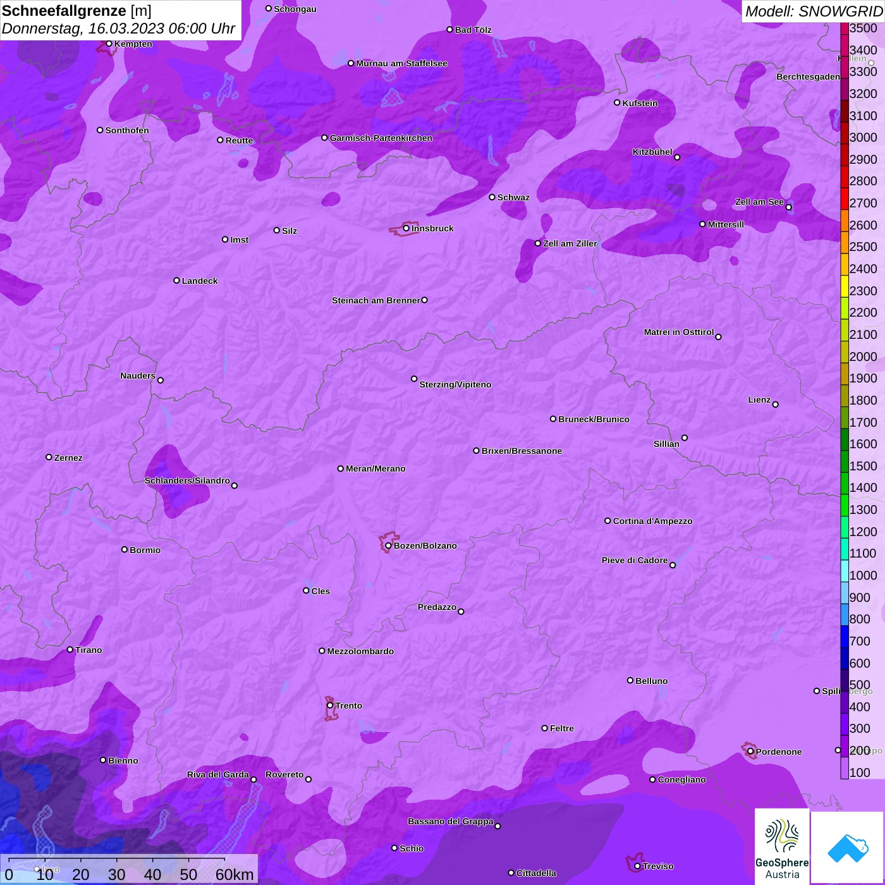
Task: Click the Innsbruck city marker dot
Action: (406, 228)
